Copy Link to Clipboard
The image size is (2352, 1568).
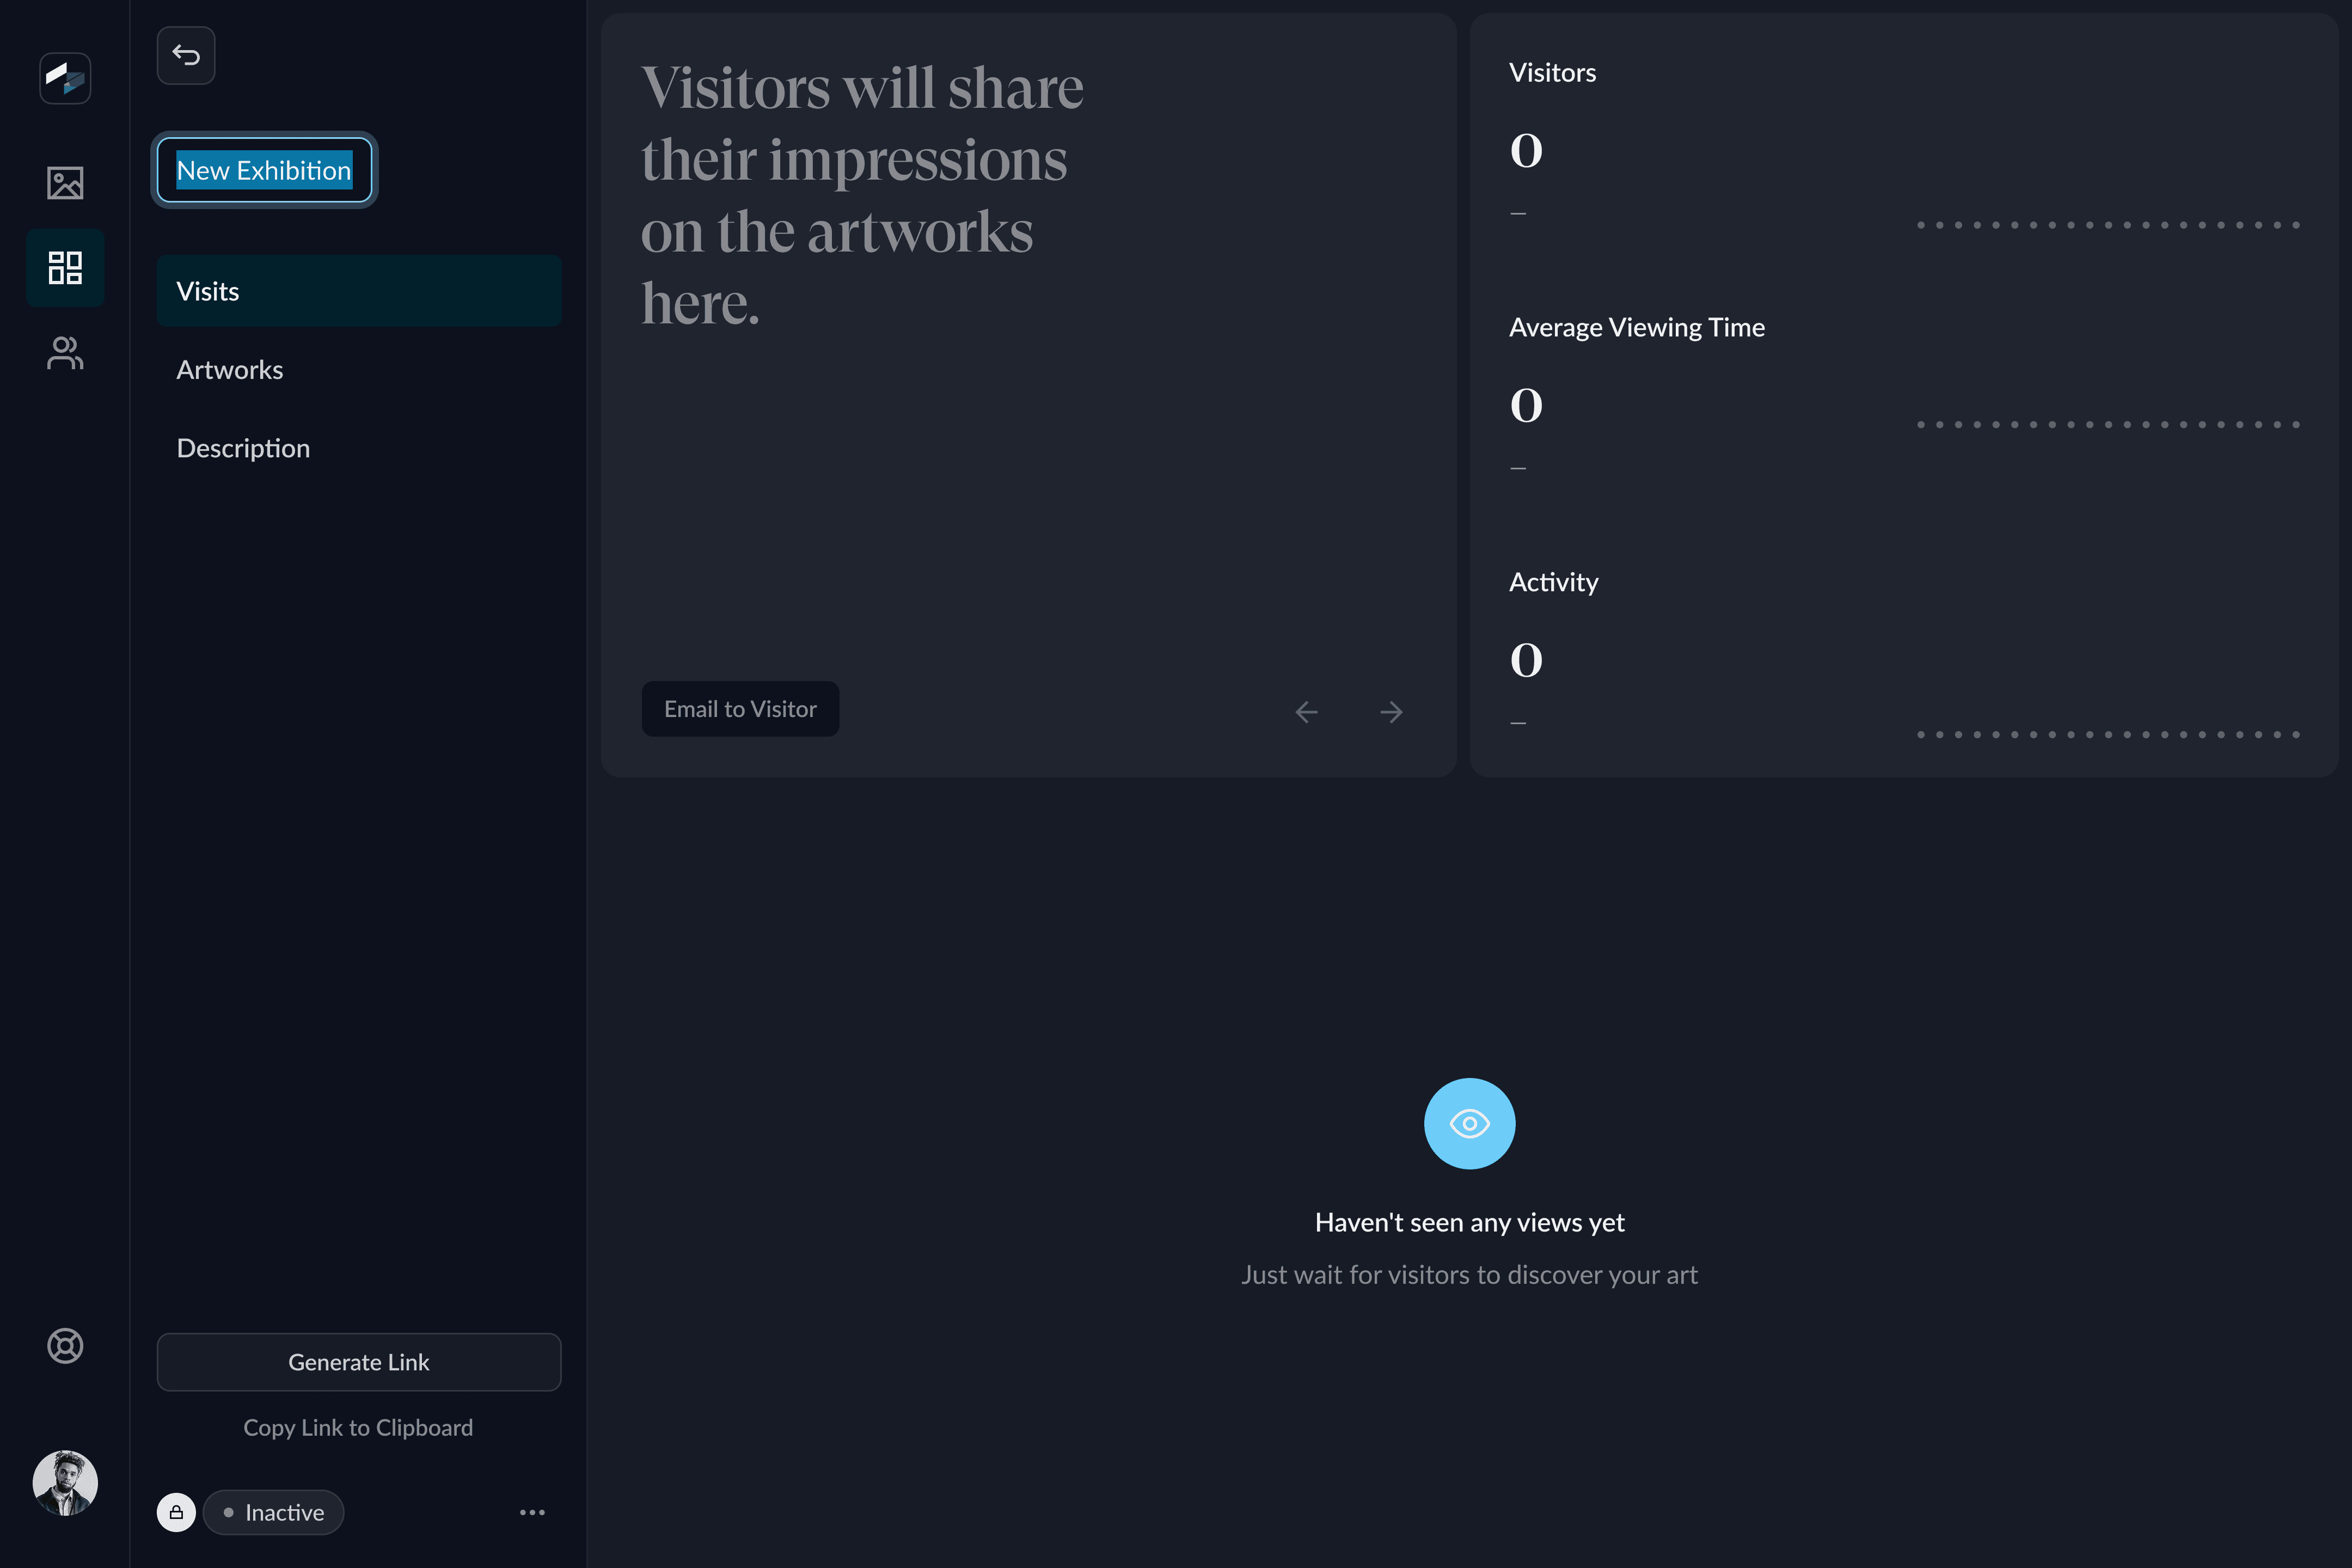click(x=358, y=1427)
